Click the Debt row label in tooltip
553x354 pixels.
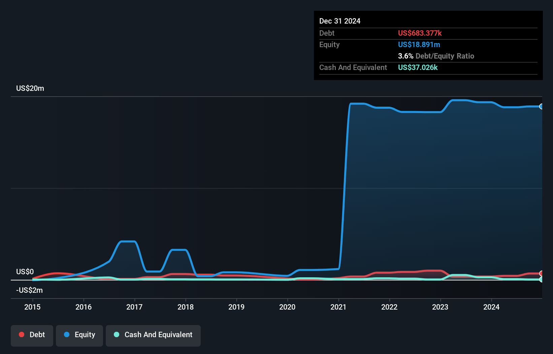click(327, 33)
